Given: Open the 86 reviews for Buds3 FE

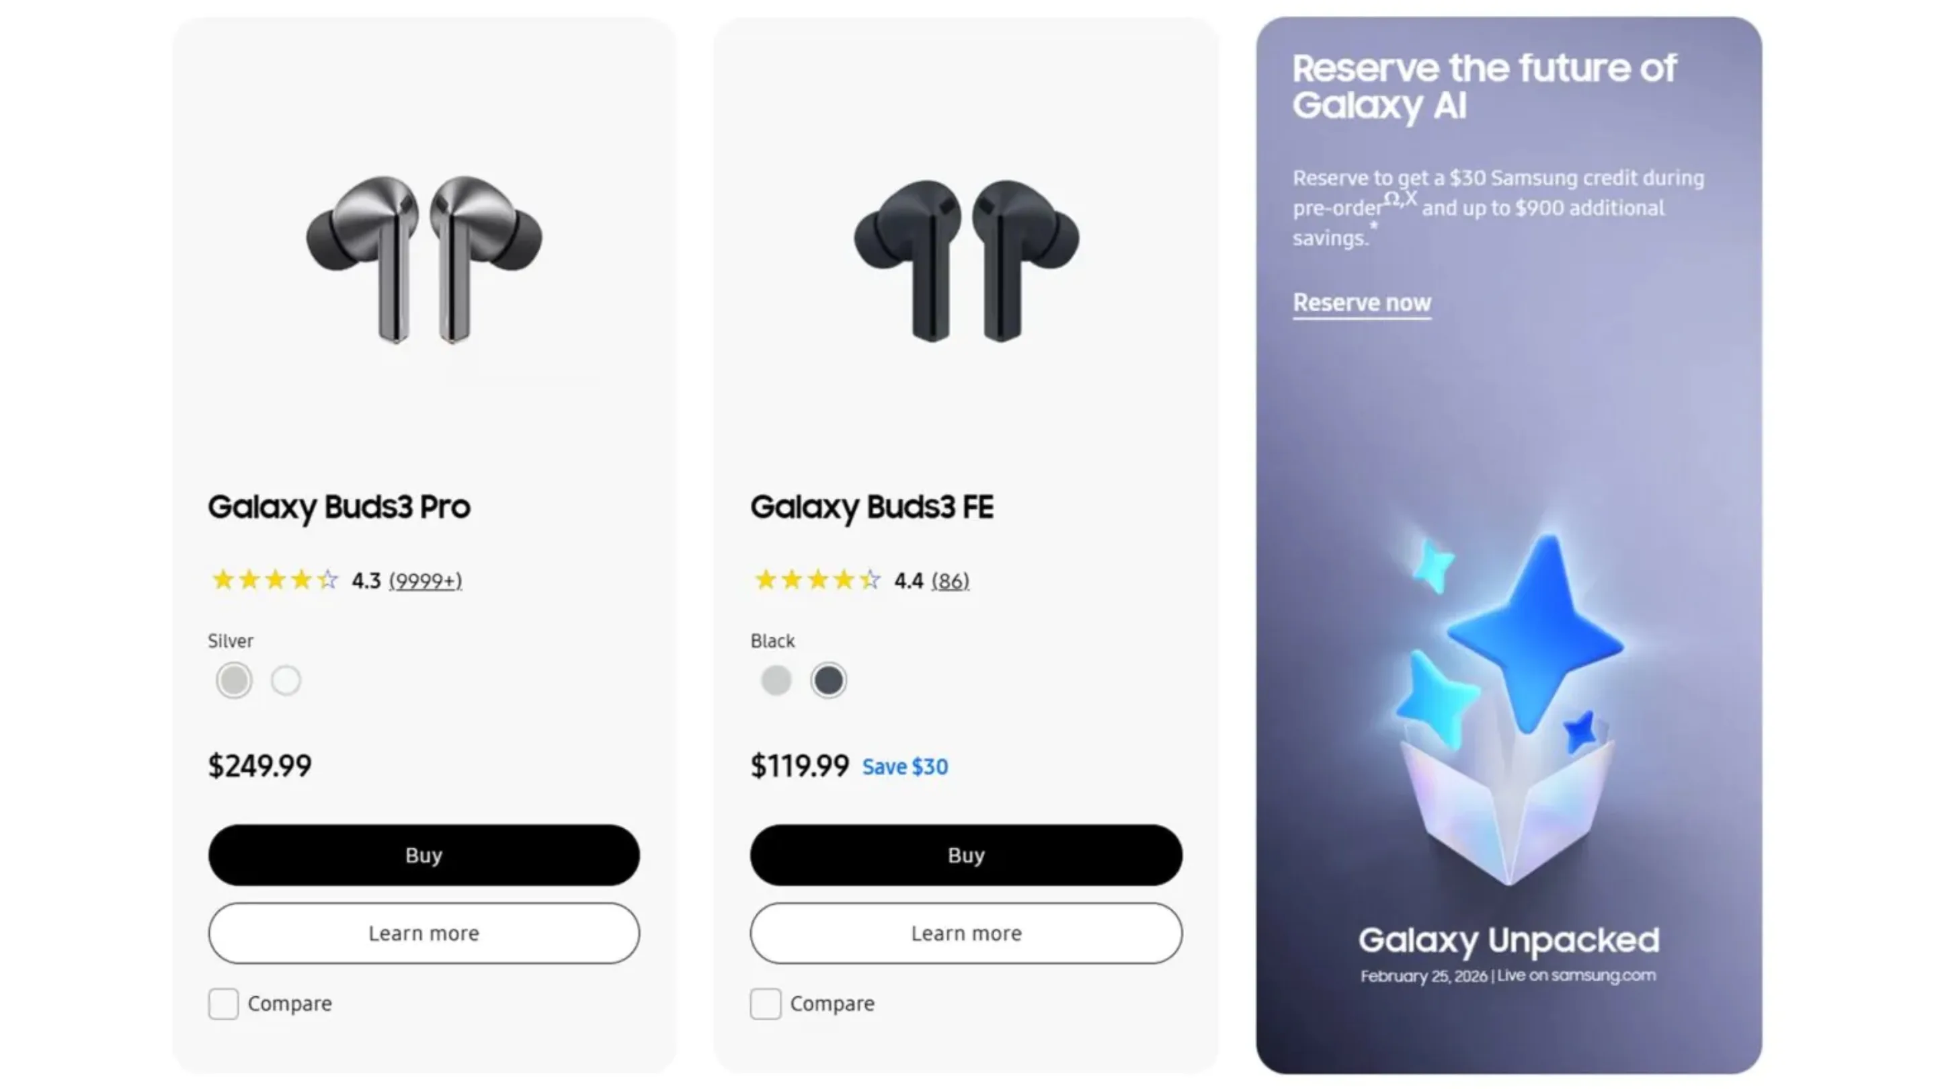Looking at the screenshot, I should point(949,580).
